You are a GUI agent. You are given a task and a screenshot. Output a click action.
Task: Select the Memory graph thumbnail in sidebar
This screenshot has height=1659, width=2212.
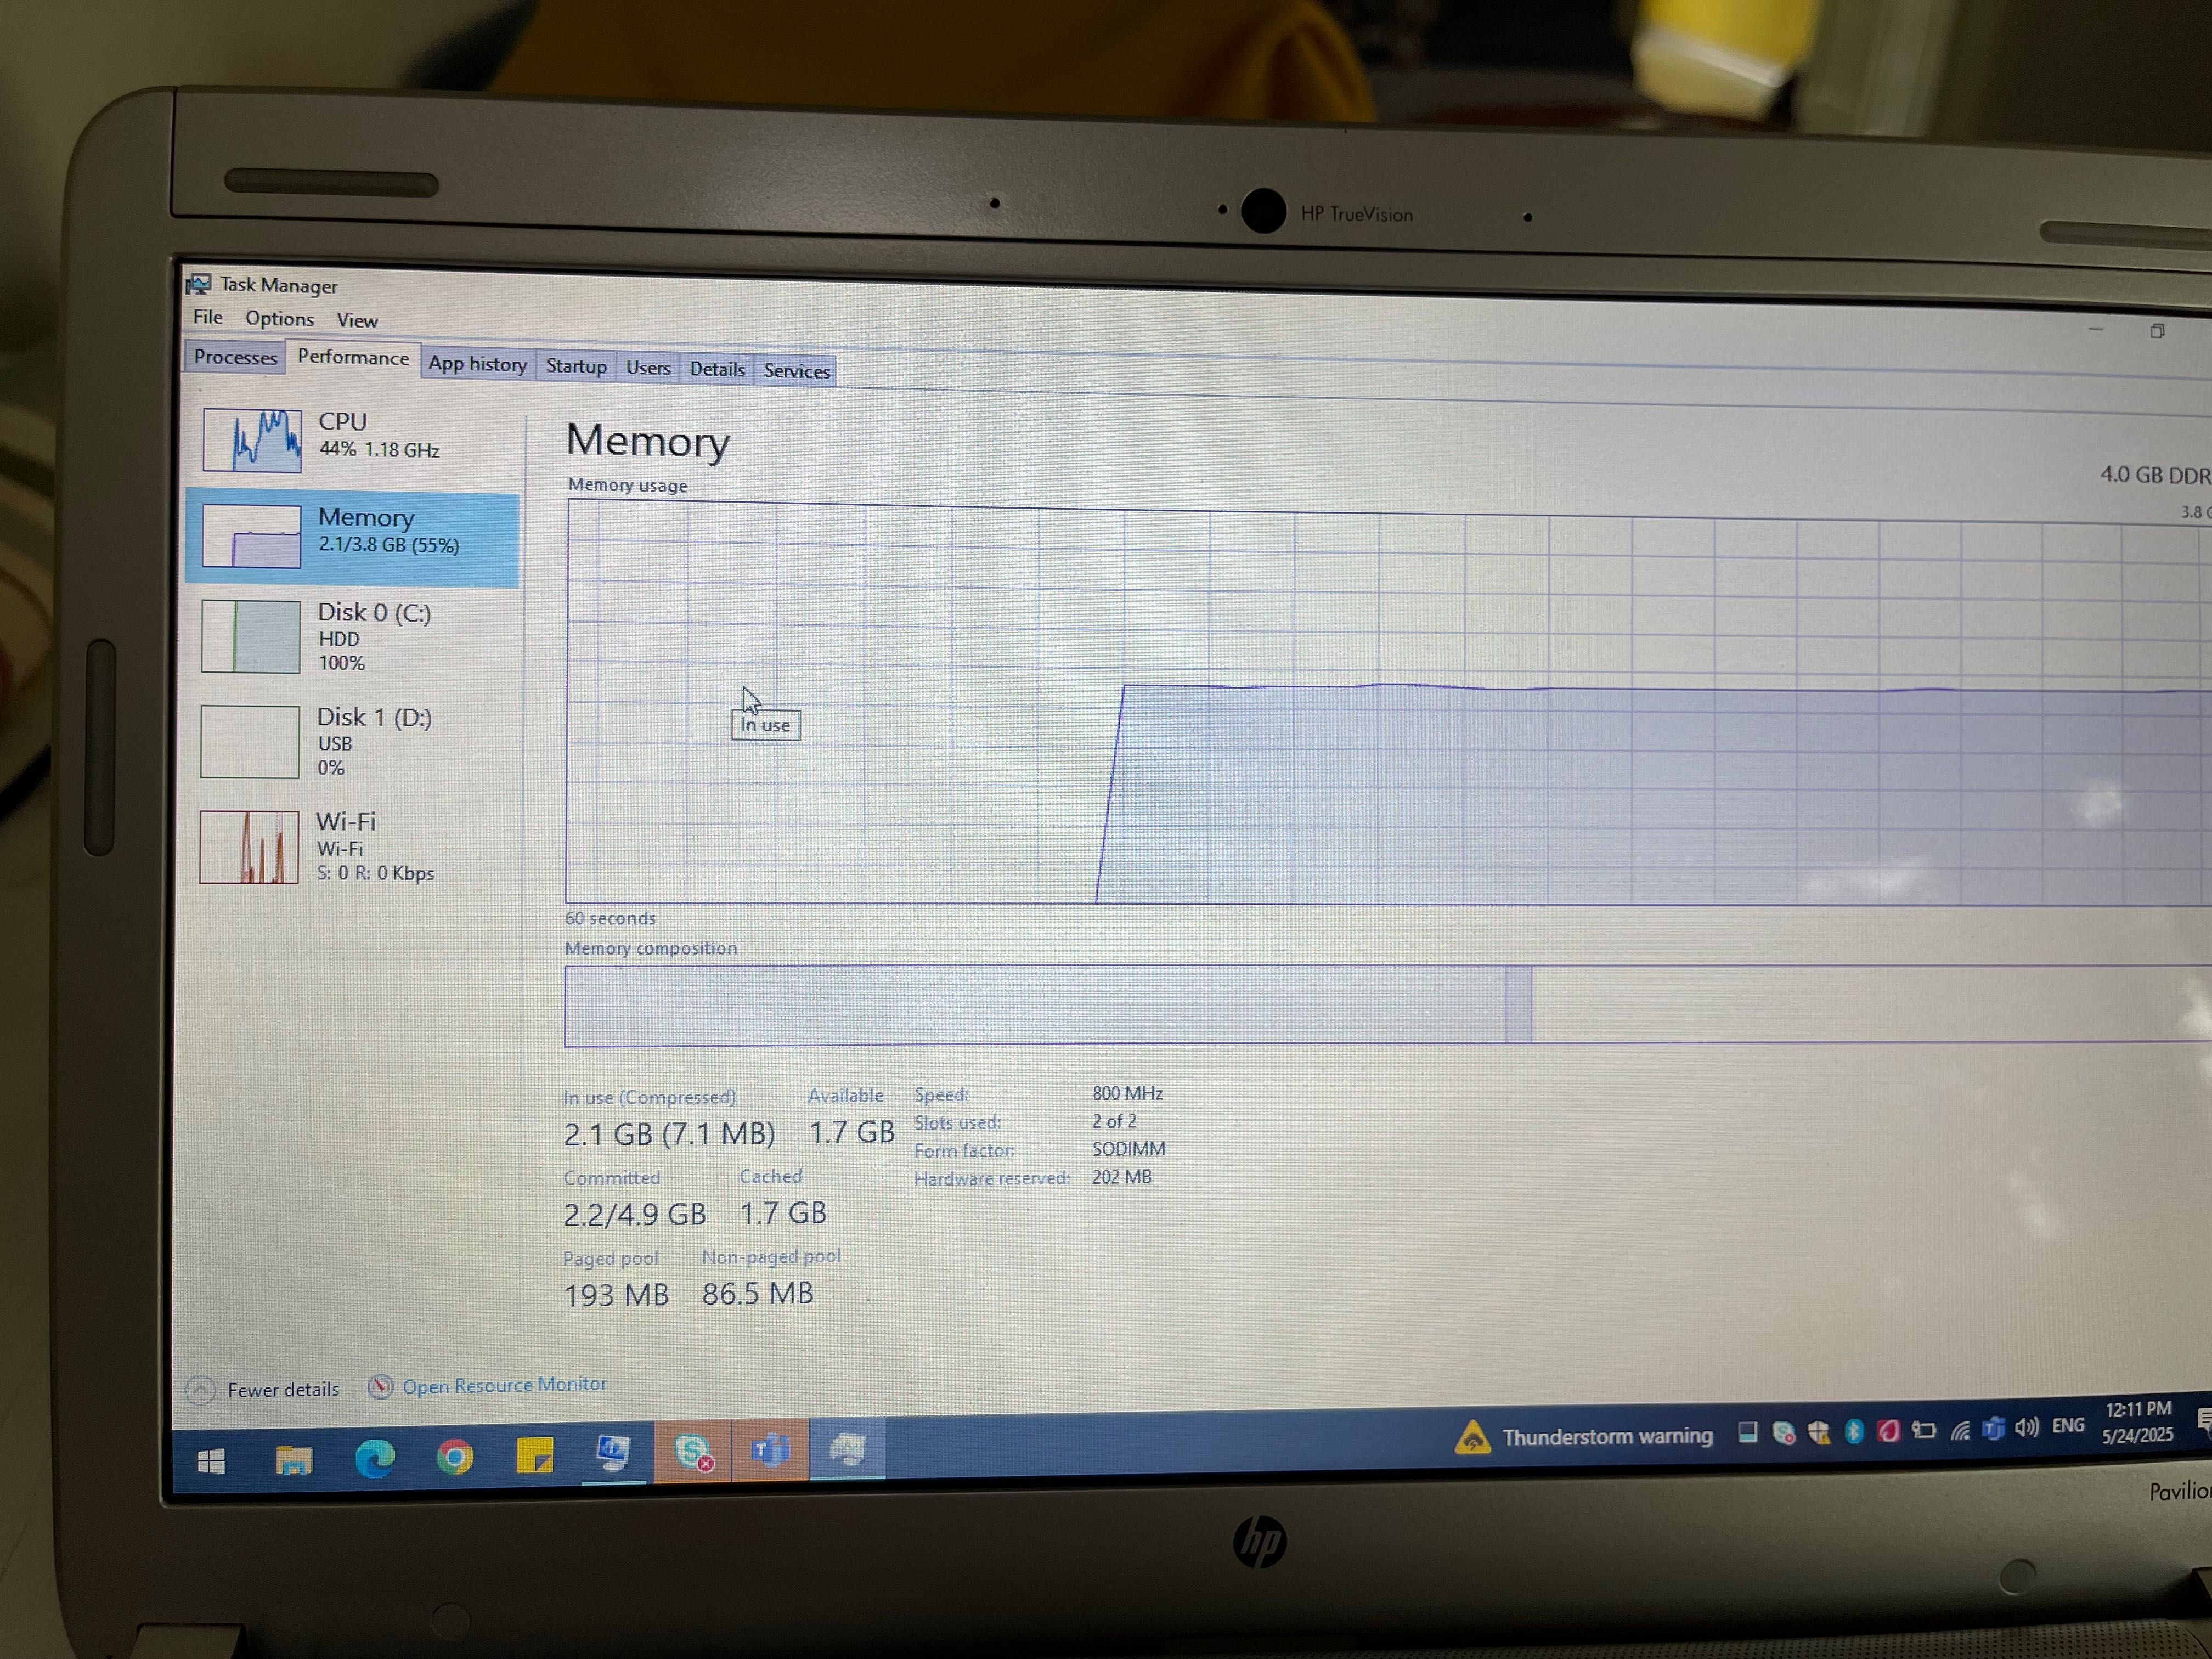(x=251, y=536)
